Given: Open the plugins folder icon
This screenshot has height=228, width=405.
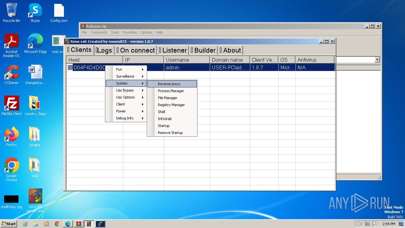Looking at the screenshot, I should tap(35, 137).
